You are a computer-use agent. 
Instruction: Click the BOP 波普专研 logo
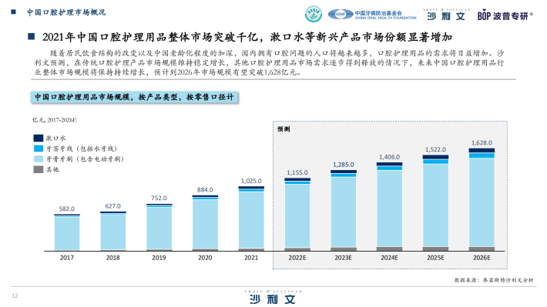(505, 15)
